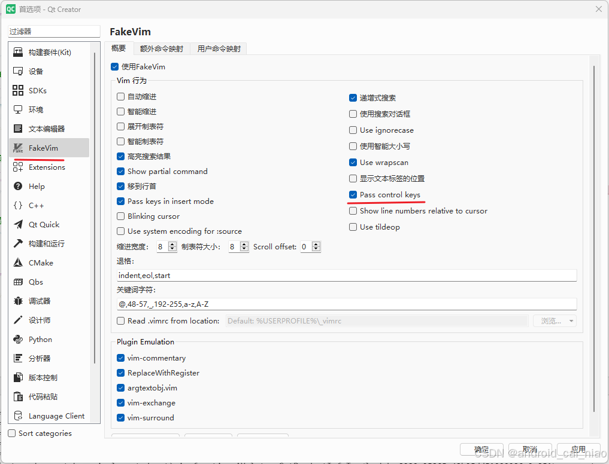This screenshot has width=609, height=464.
Task: Decrease the 制表符大小 tab size value
Action: pyautogui.click(x=244, y=249)
